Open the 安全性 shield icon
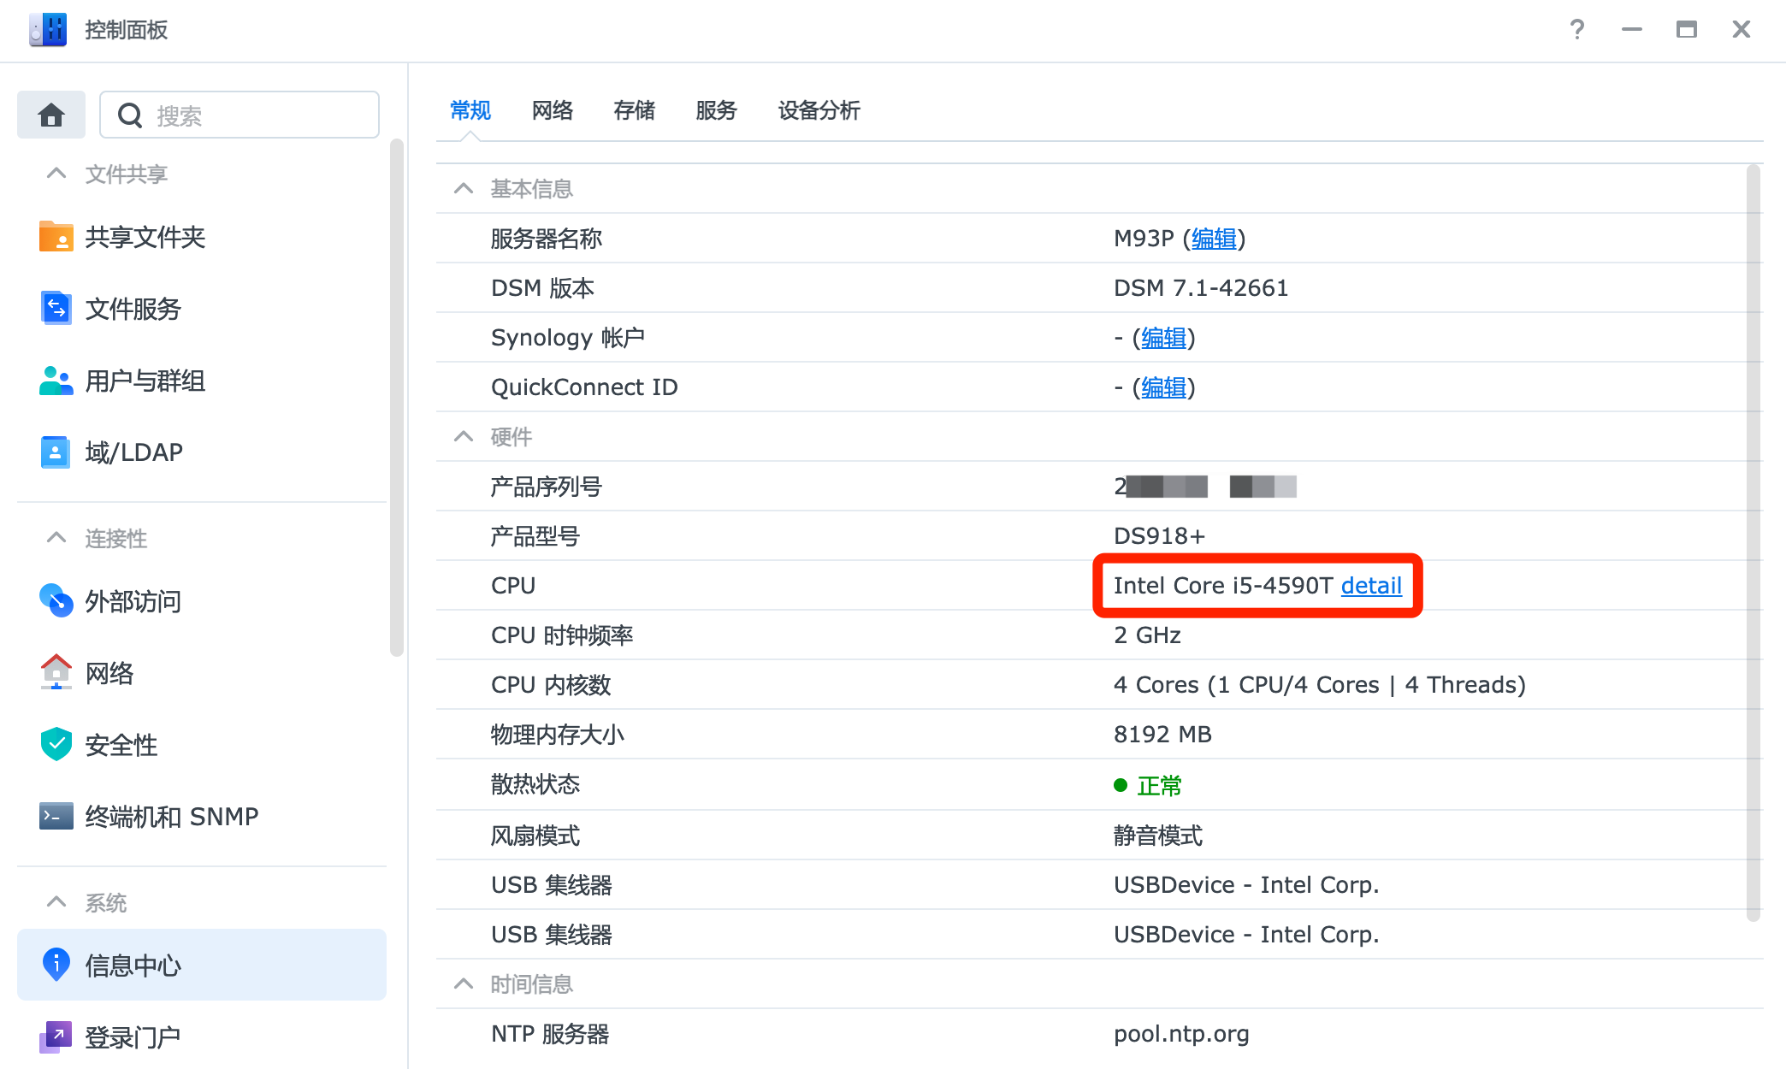The width and height of the screenshot is (1786, 1069). point(56,744)
